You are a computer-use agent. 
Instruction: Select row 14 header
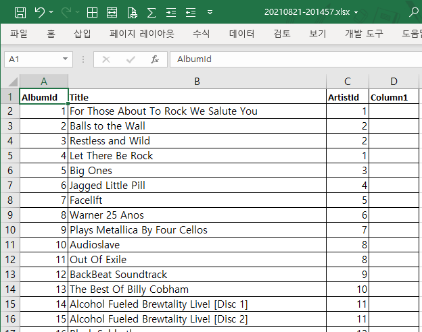click(10, 289)
